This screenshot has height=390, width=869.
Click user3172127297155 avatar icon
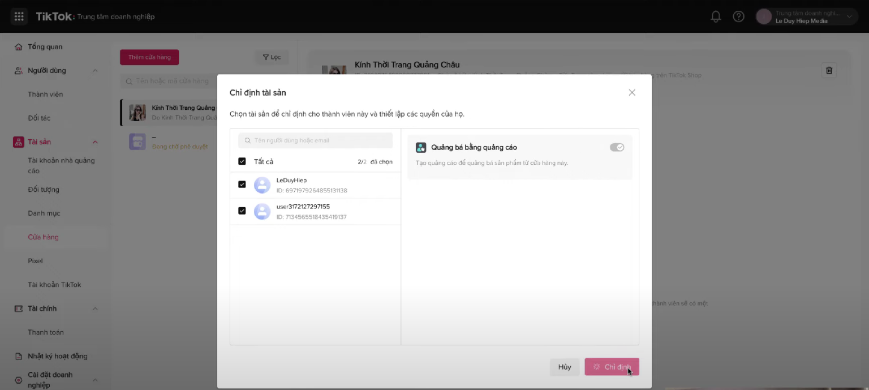point(262,212)
